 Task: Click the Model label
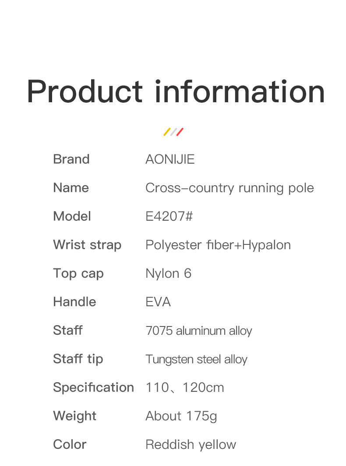tap(72, 216)
